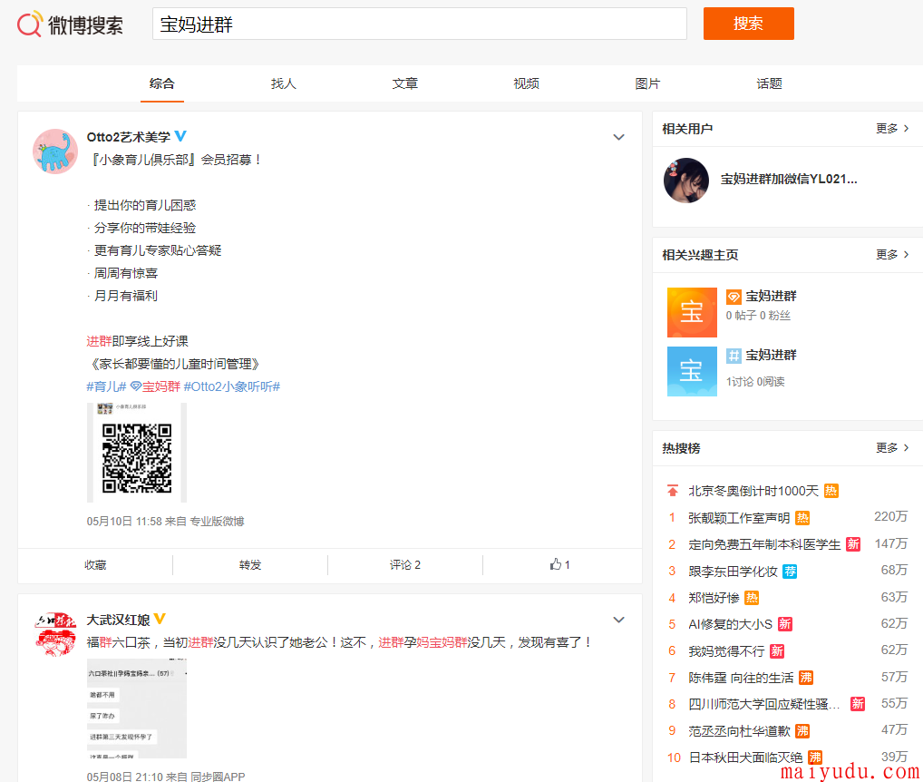Click 热 badge next to 北京冬奥倒计时1000天
Image resolution: width=923 pixels, height=782 pixels.
[831, 491]
